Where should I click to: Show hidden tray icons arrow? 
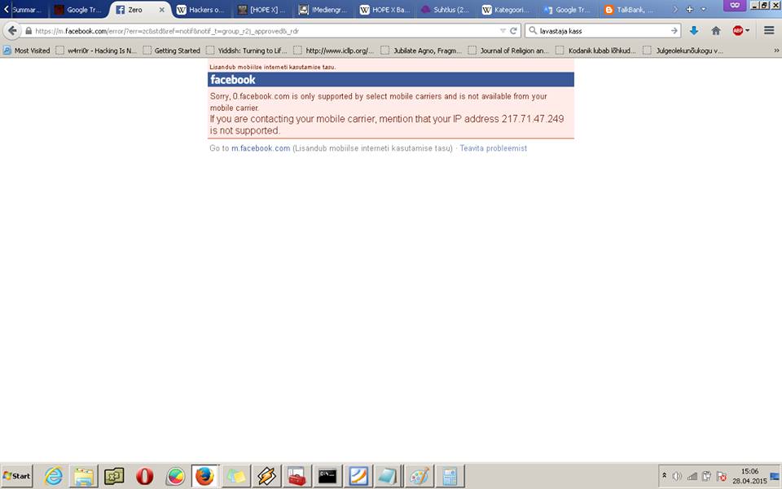(x=665, y=476)
